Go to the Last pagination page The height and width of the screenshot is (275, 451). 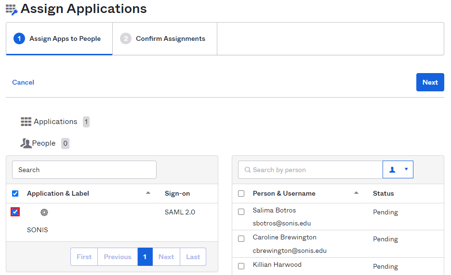point(193,257)
